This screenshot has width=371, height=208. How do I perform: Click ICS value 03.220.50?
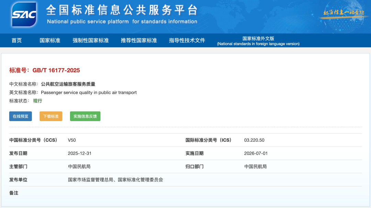tap(254, 140)
